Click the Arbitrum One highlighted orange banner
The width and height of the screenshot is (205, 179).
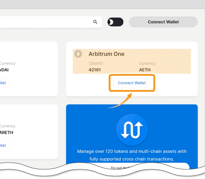tap(132, 61)
